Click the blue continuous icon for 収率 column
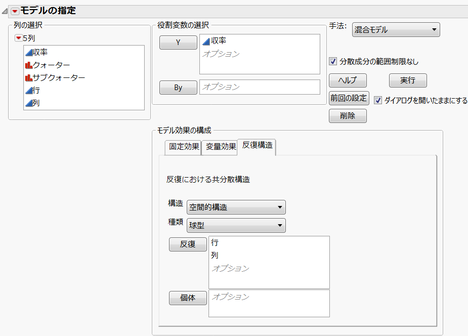 [x=28, y=52]
